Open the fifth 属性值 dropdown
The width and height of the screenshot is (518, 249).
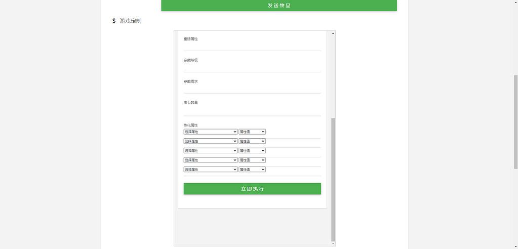click(x=252, y=170)
